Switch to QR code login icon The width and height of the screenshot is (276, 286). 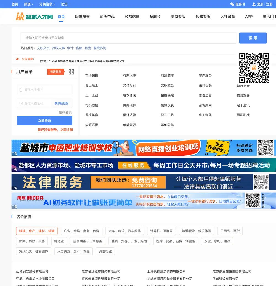(71, 72)
